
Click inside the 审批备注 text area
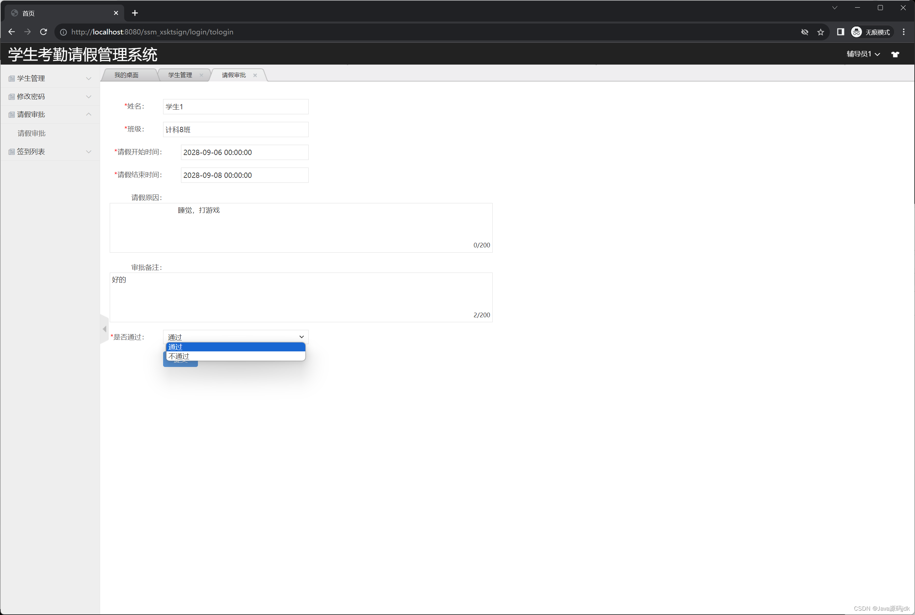click(x=301, y=297)
